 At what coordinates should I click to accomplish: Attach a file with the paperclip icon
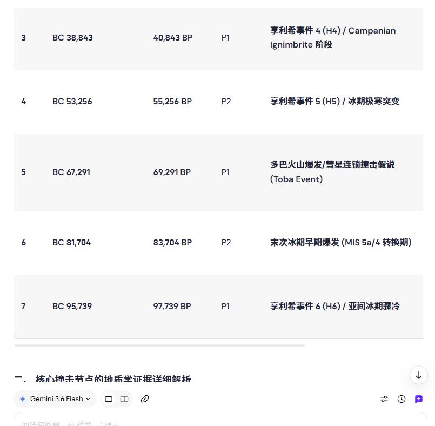click(145, 399)
